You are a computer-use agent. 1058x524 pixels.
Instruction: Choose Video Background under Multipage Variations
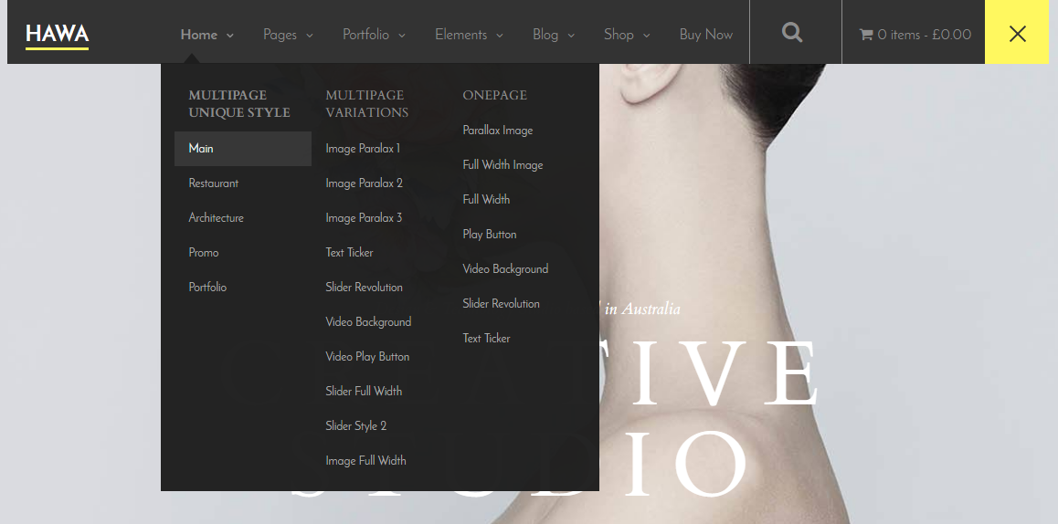pyautogui.click(x=368, y=322)
